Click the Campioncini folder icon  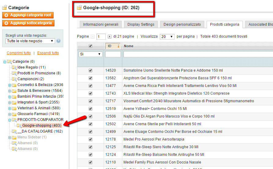click(14, 79)
